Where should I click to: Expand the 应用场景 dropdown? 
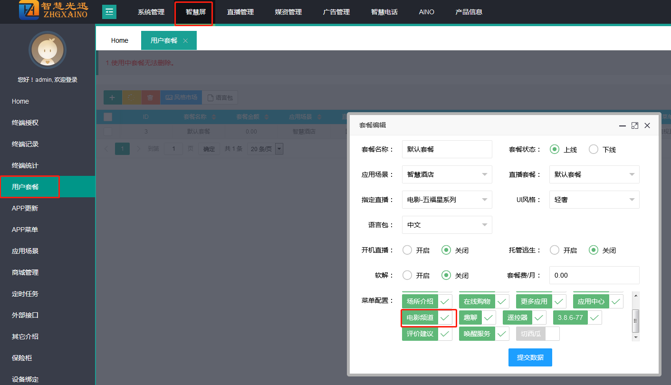point(447,174)
